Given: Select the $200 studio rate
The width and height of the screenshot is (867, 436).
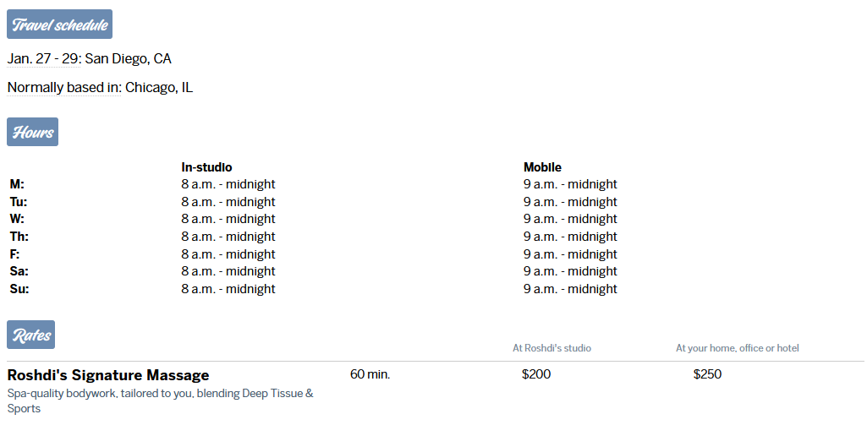Looking at the screenshot, I should point(536,374).
